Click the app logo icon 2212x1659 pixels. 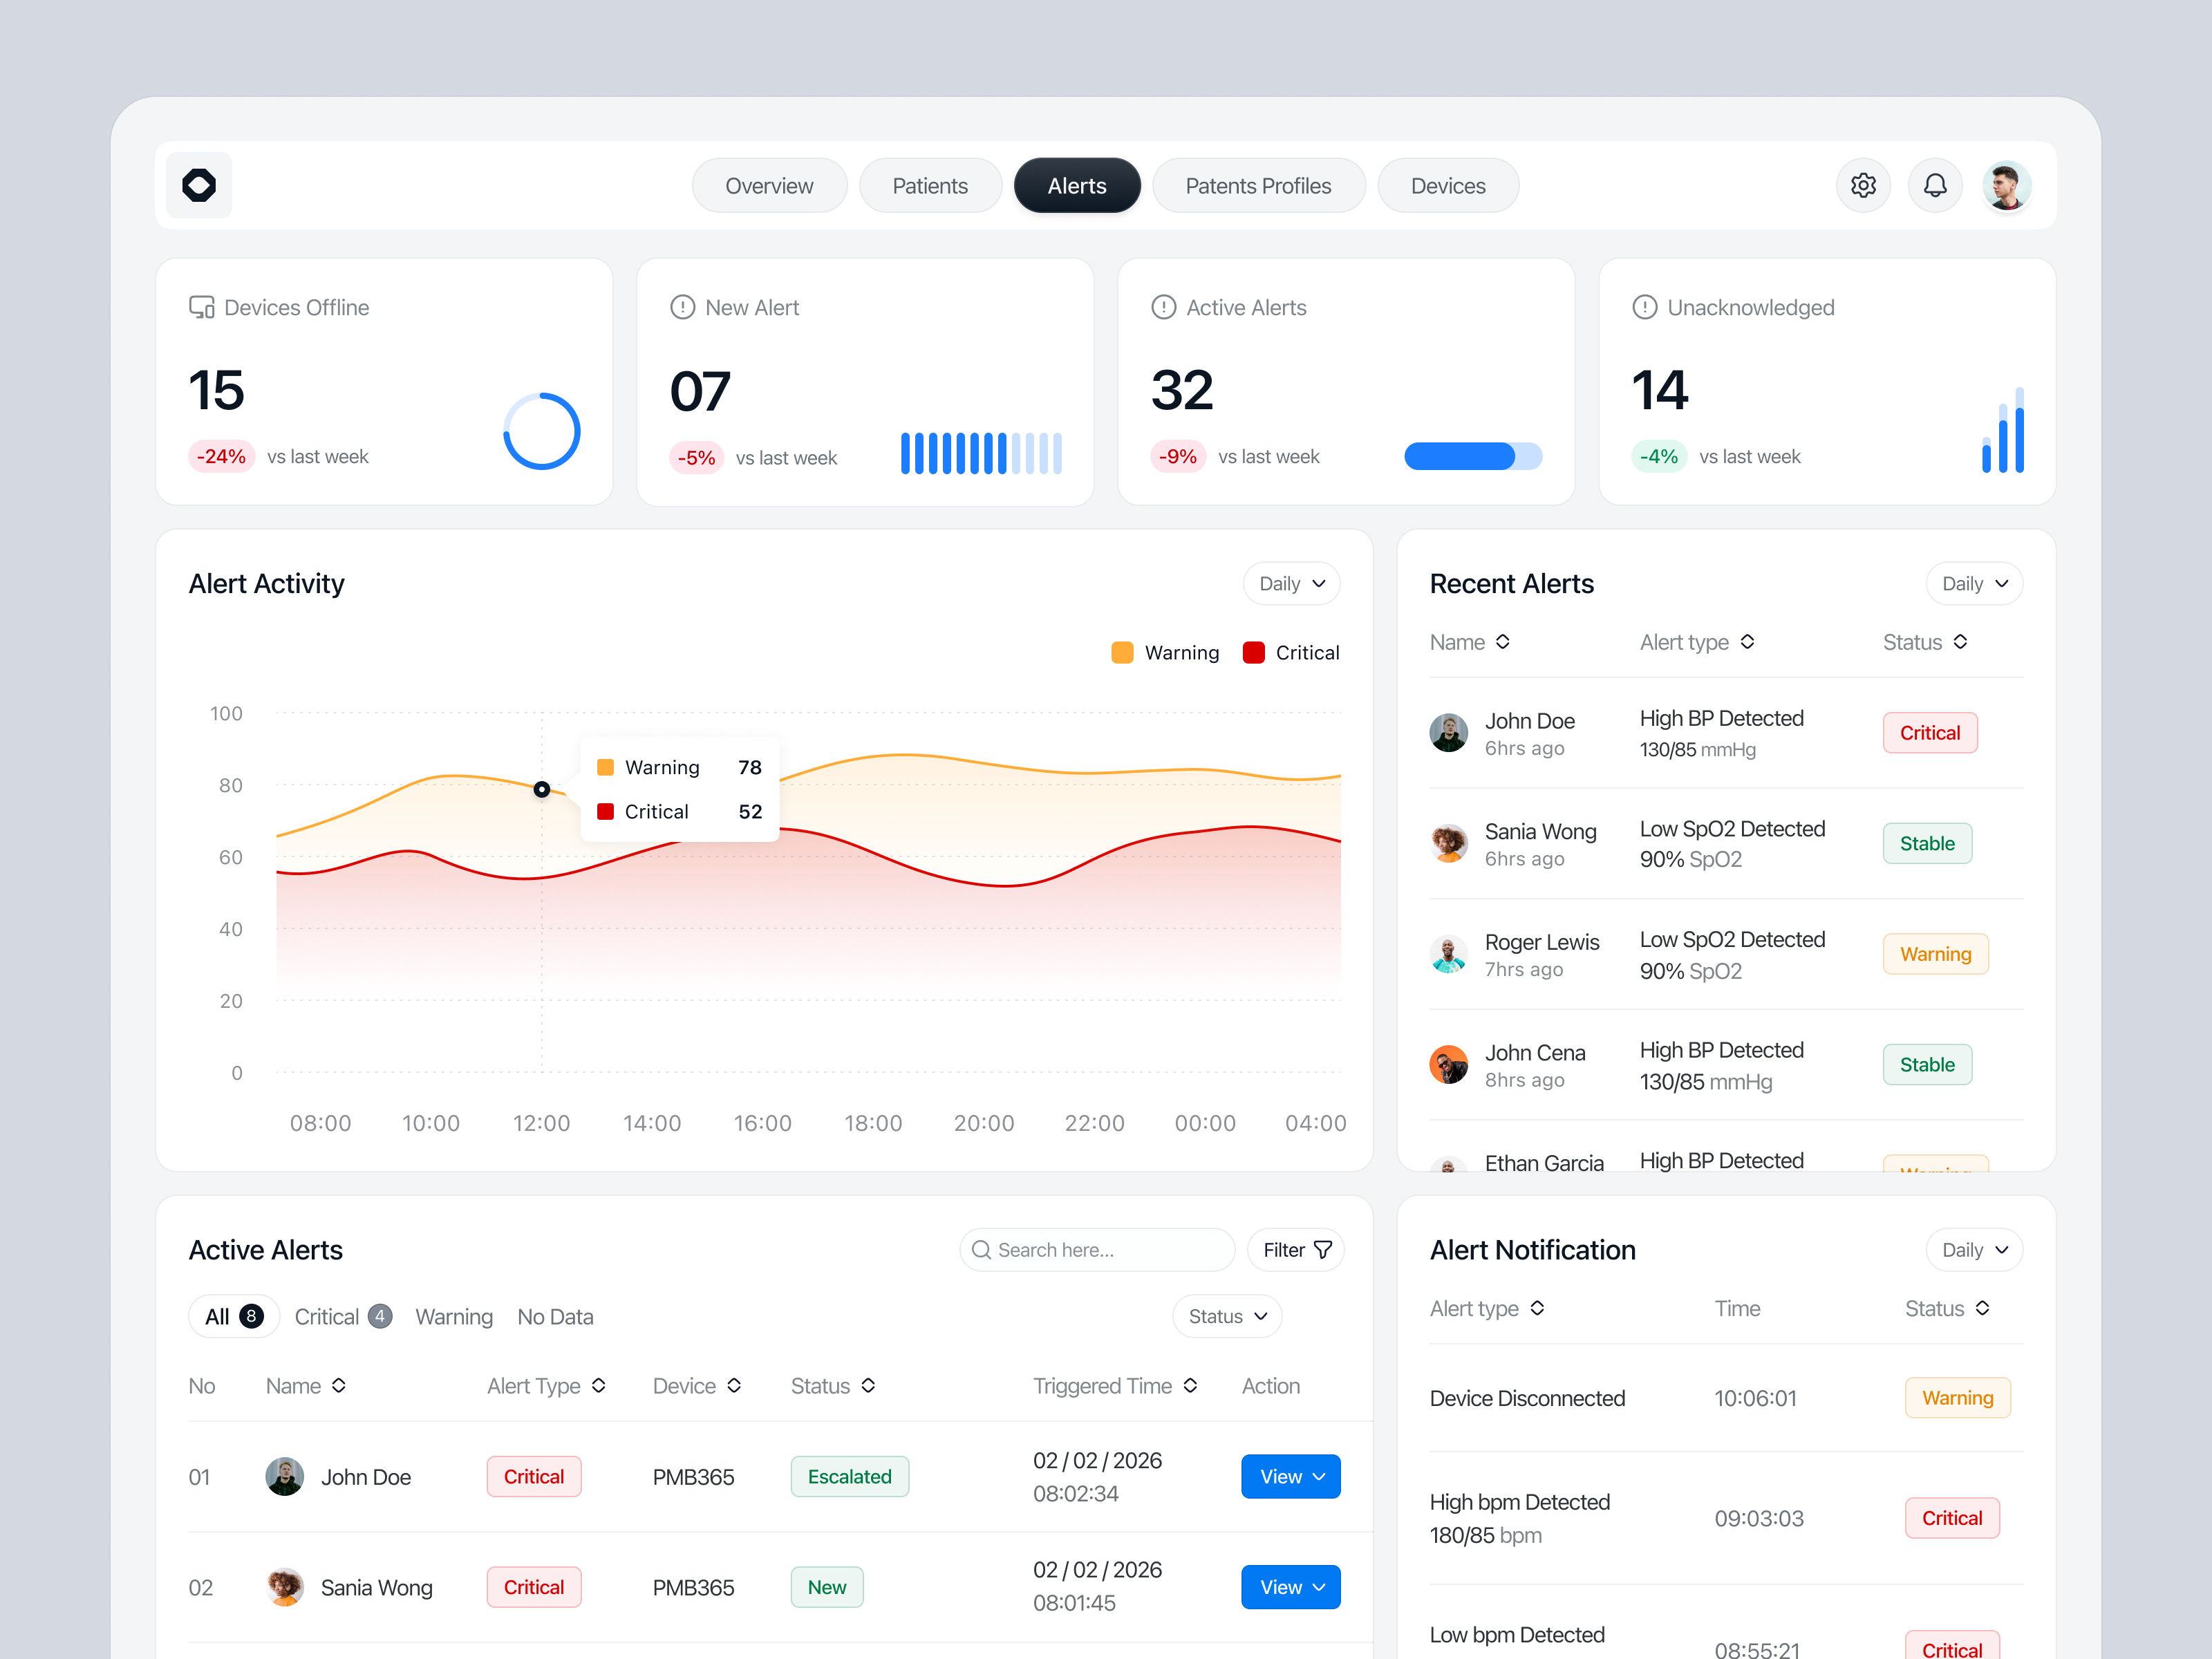pyautogui.click(x=198, y=185)
